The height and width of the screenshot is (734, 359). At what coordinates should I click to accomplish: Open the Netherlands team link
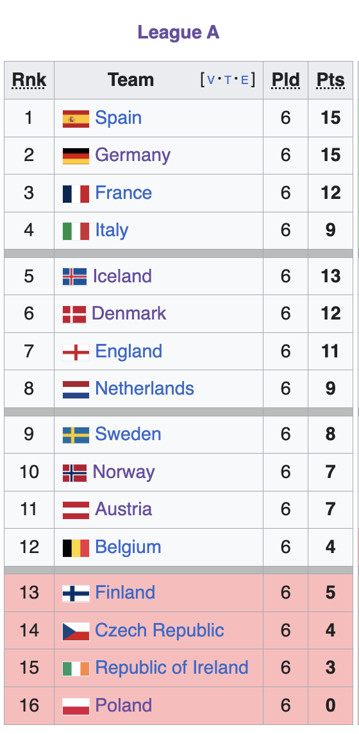tap(144, 389)
